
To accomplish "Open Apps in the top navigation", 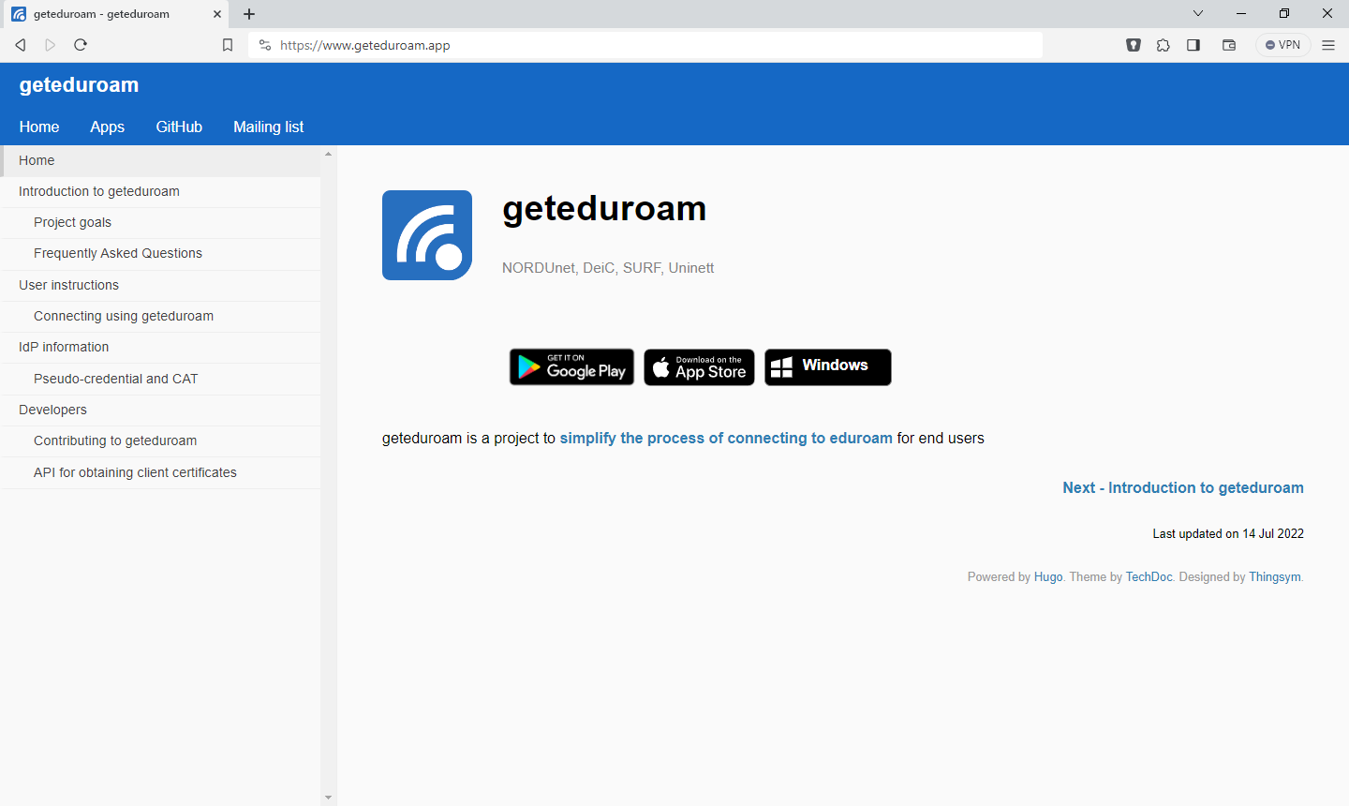I will coord(108,127).
